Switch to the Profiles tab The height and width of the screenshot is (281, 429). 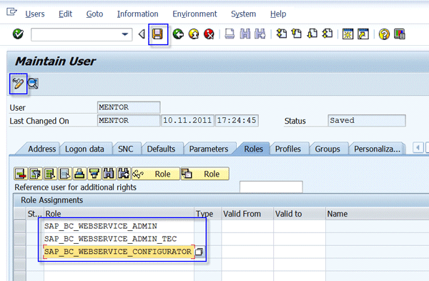pos(288,149)
